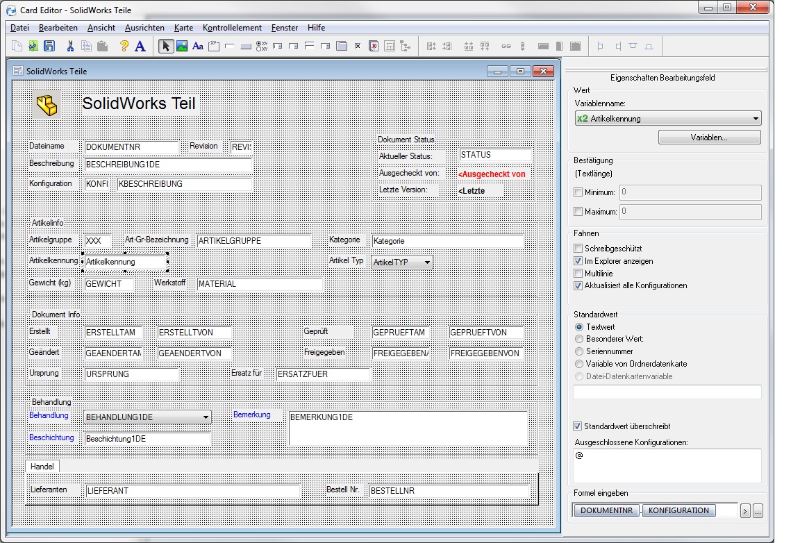The image size is (800, 543).
Task: Select the BEMERKUNG1DE text area
Action: (408, 428)
